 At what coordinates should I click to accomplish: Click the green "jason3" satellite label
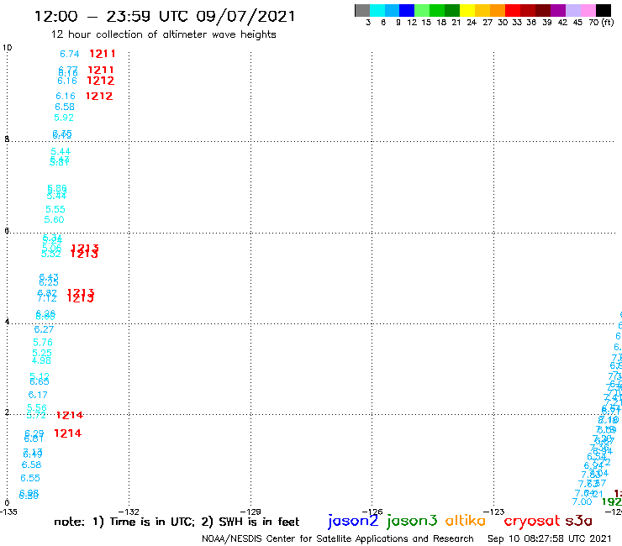(x=412, y=521)
